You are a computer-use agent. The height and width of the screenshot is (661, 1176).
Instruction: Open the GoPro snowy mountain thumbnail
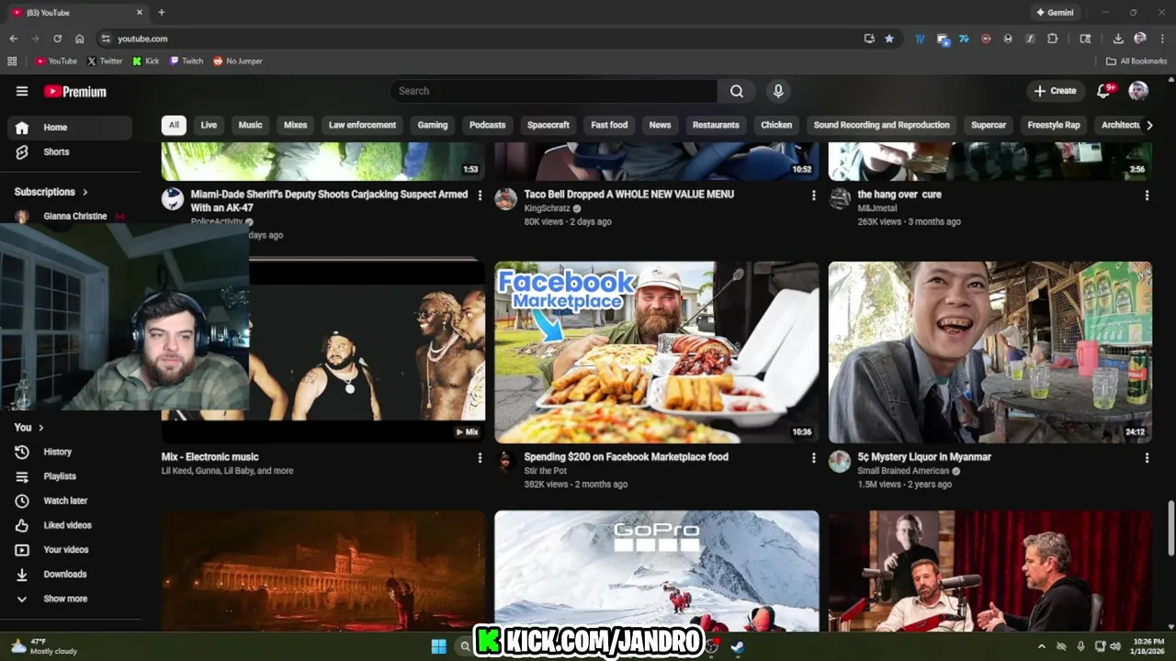657,570
